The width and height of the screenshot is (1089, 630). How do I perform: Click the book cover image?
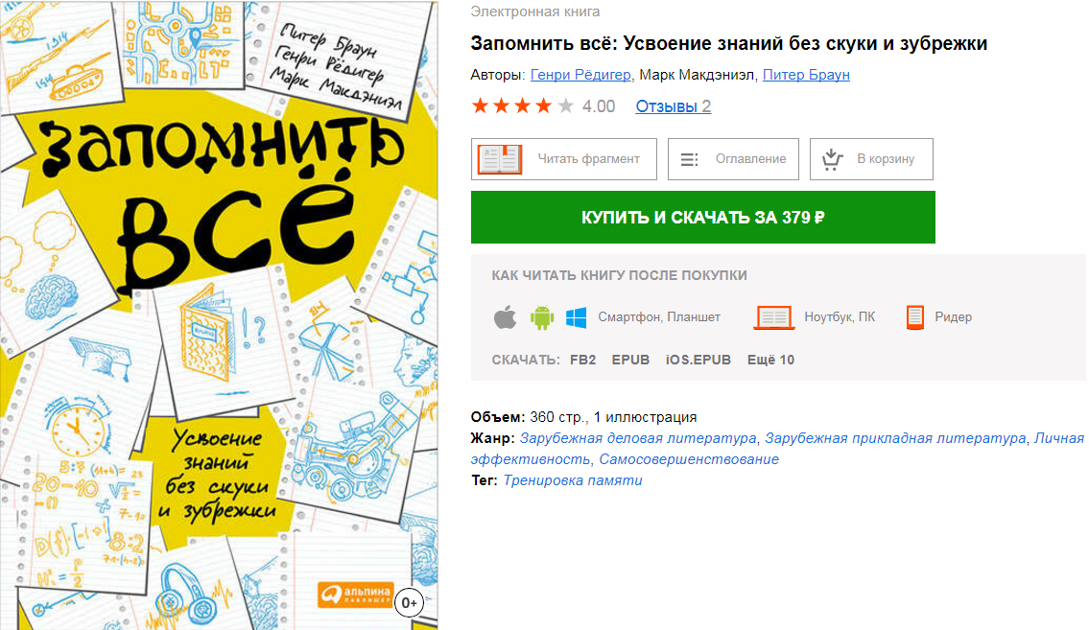coord(219,315)
